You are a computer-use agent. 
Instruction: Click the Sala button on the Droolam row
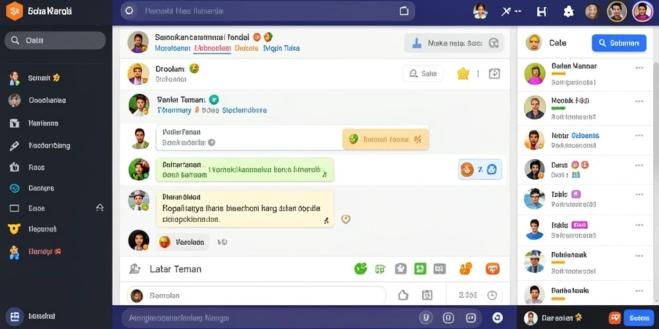click(423, 74)
